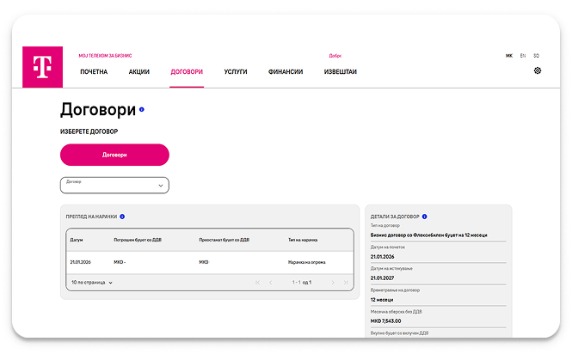Go to previous page of orders table
This screenshot has height=354, width=572.
click(x=271, y=283)
